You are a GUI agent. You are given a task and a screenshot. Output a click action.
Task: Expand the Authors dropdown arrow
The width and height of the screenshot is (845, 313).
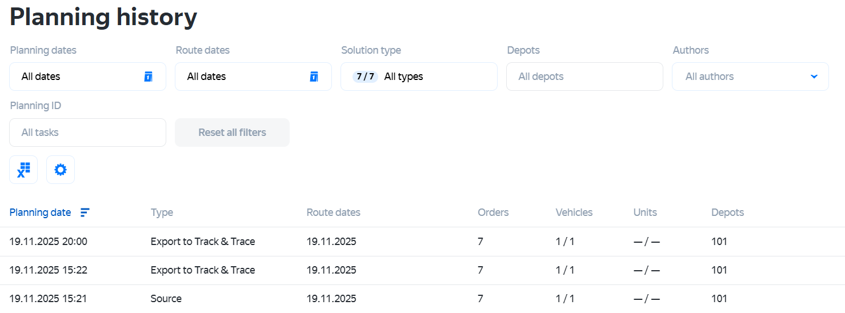814,77
